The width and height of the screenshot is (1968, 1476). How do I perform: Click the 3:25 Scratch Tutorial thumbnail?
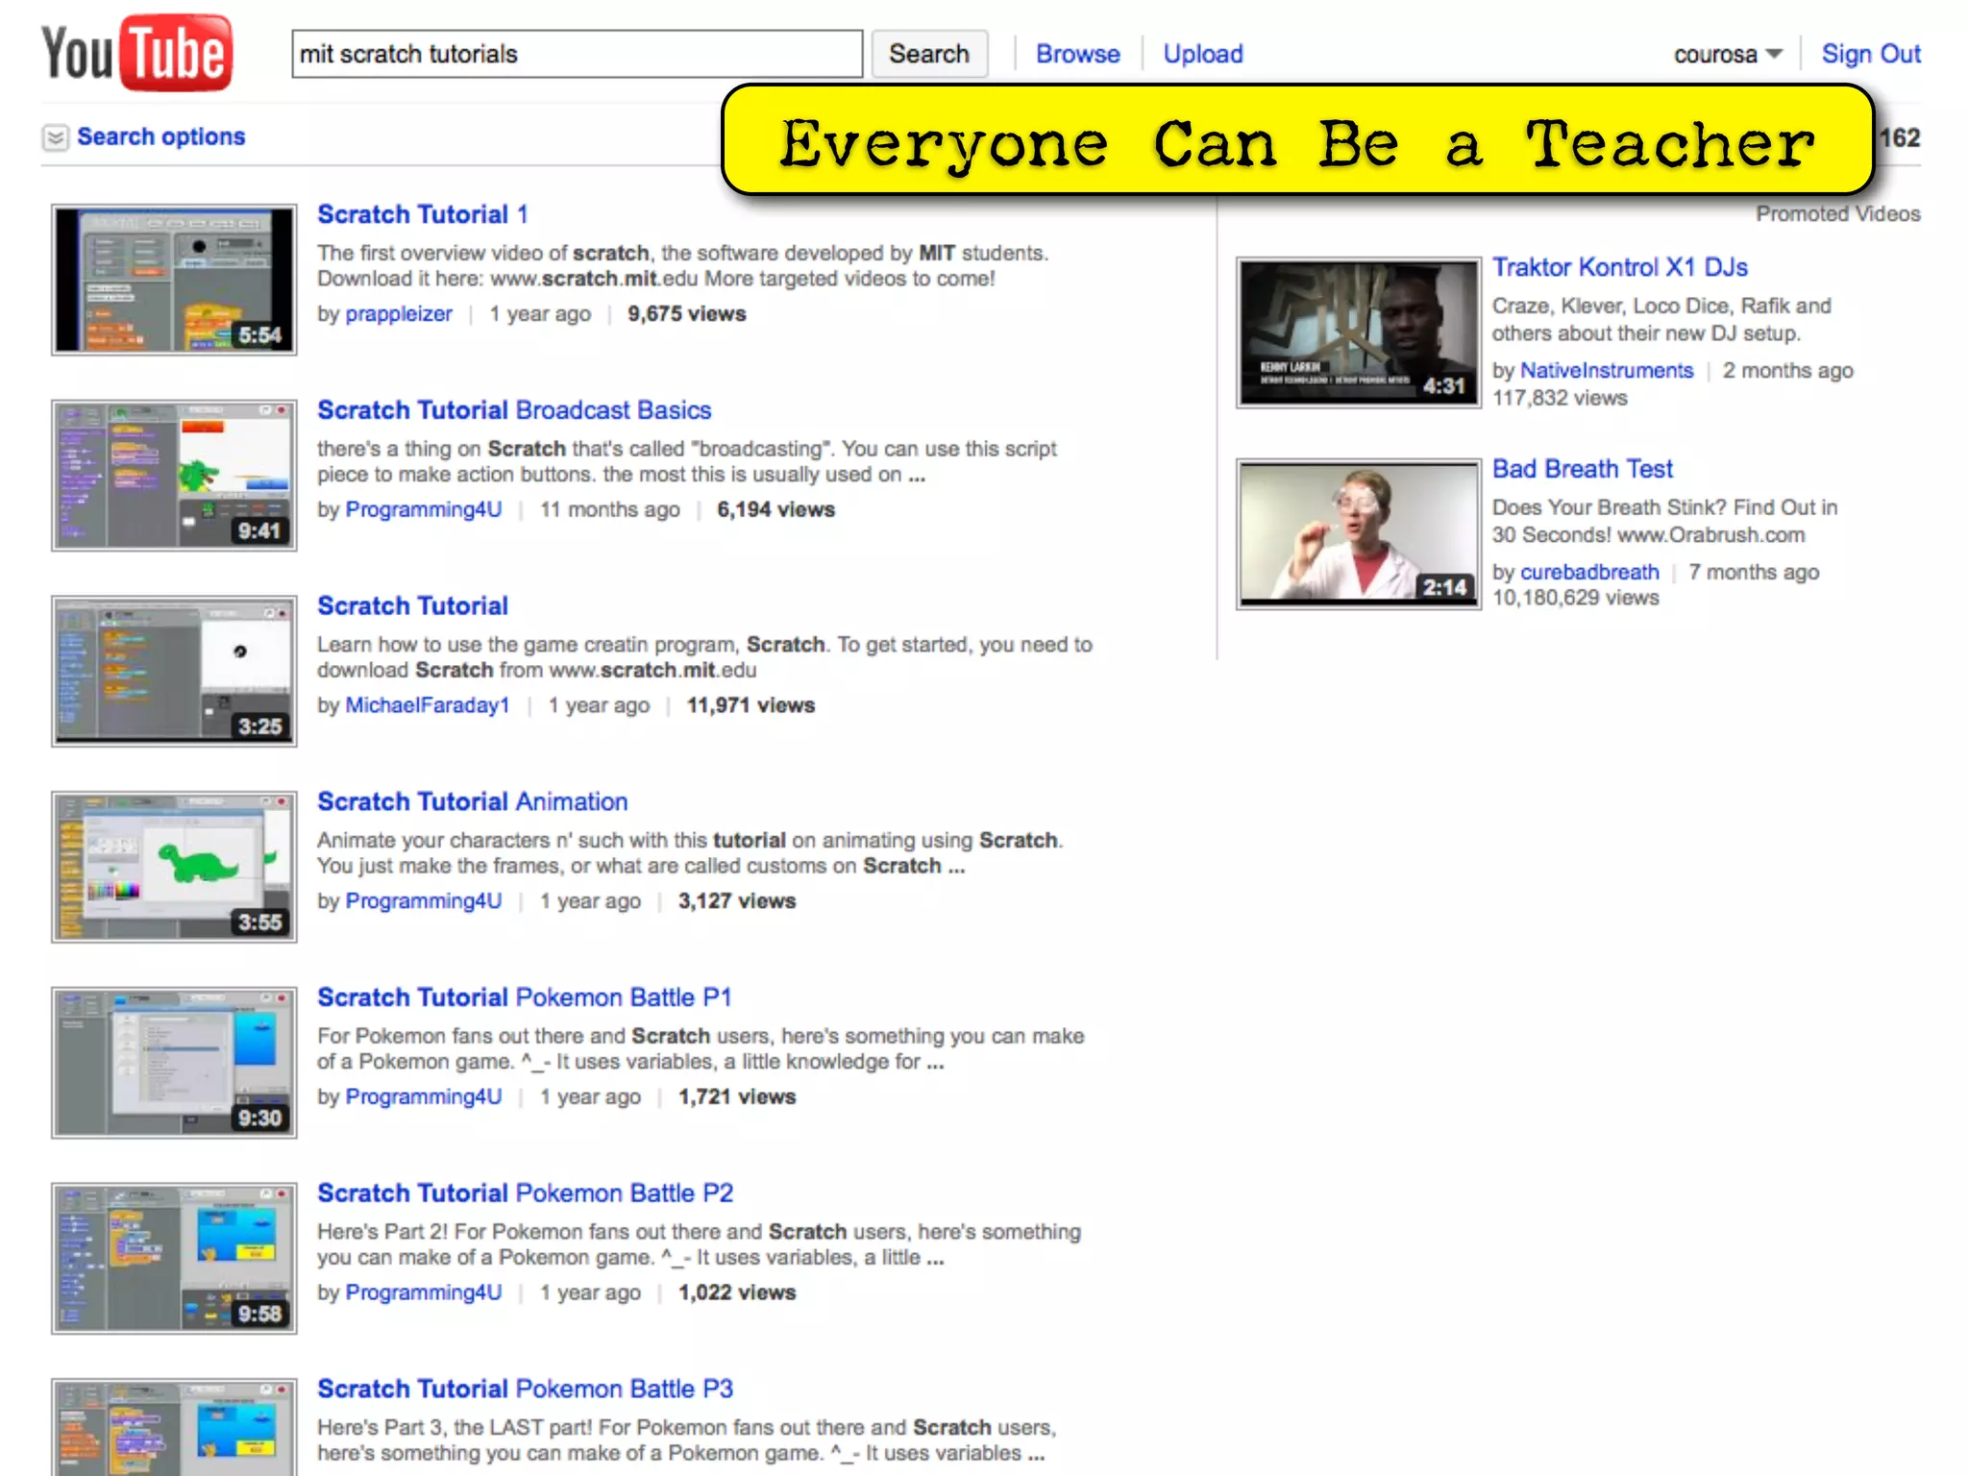point(174,671)
